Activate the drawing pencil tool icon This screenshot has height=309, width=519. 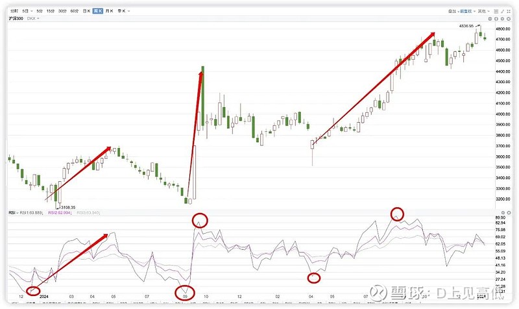coord(502,11)
